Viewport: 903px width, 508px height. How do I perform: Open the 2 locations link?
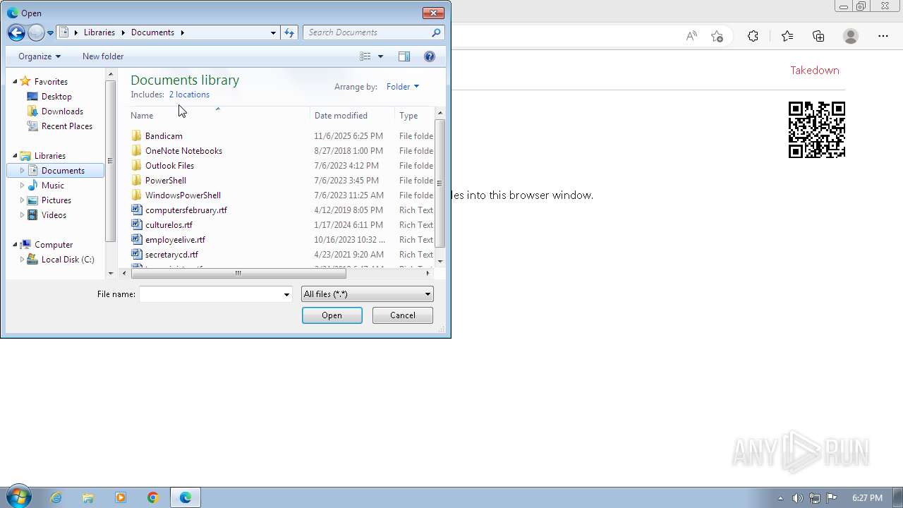coord(189,95)
